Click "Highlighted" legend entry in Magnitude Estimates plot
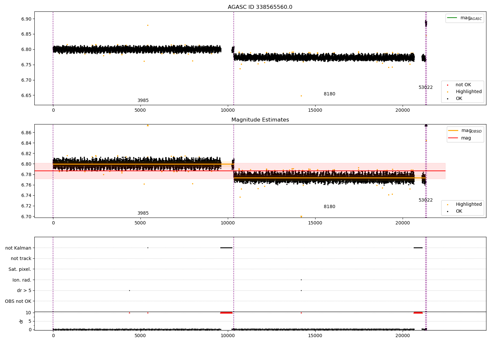The height and width of the screenshot is (343, 491). click(469, 204)
